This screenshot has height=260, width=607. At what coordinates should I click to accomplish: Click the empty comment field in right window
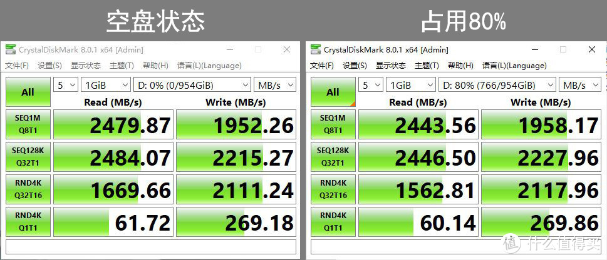pyautogui.click(x=456, y=246)
